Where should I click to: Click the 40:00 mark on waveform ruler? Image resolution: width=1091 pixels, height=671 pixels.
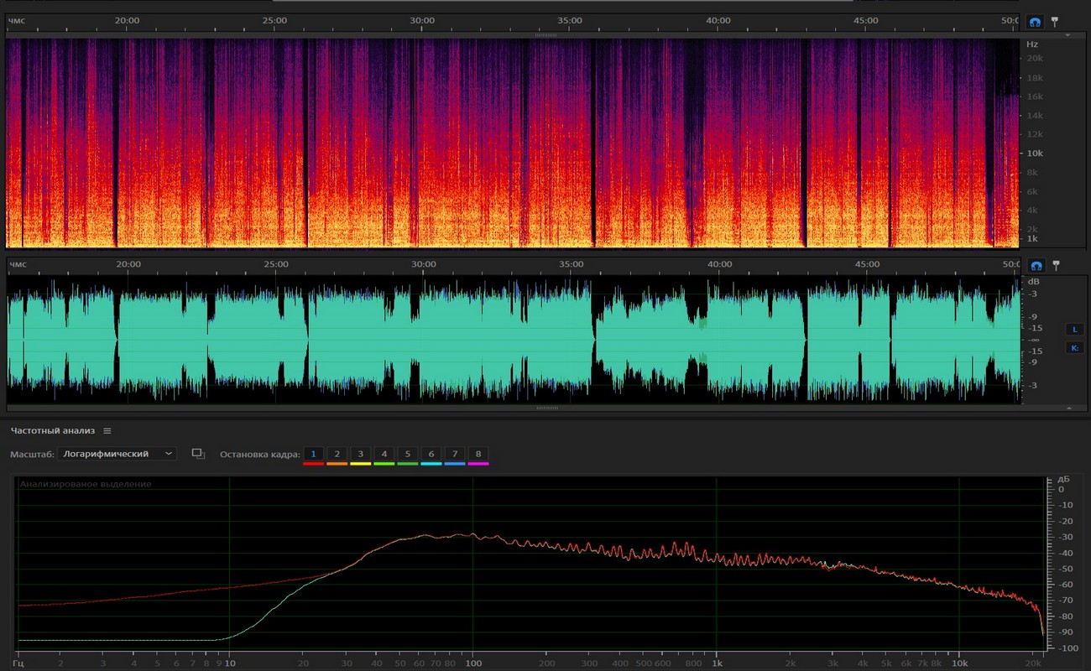coord(719,265)
